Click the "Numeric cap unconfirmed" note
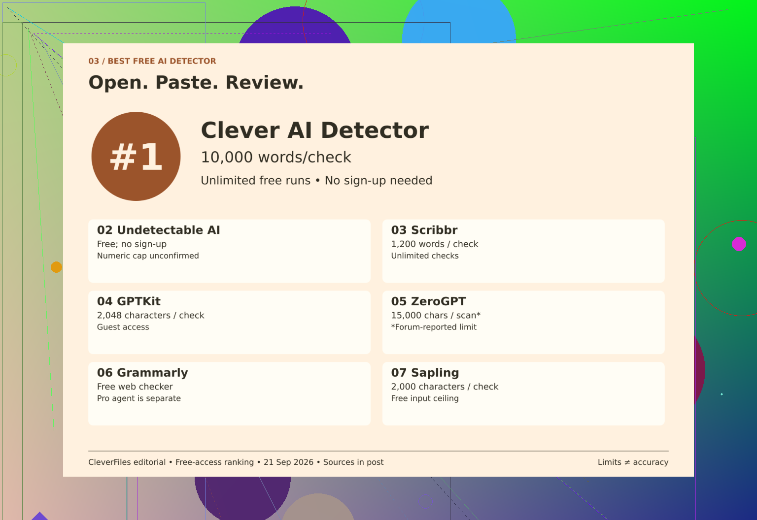757x520 pixels. (148, 256)
